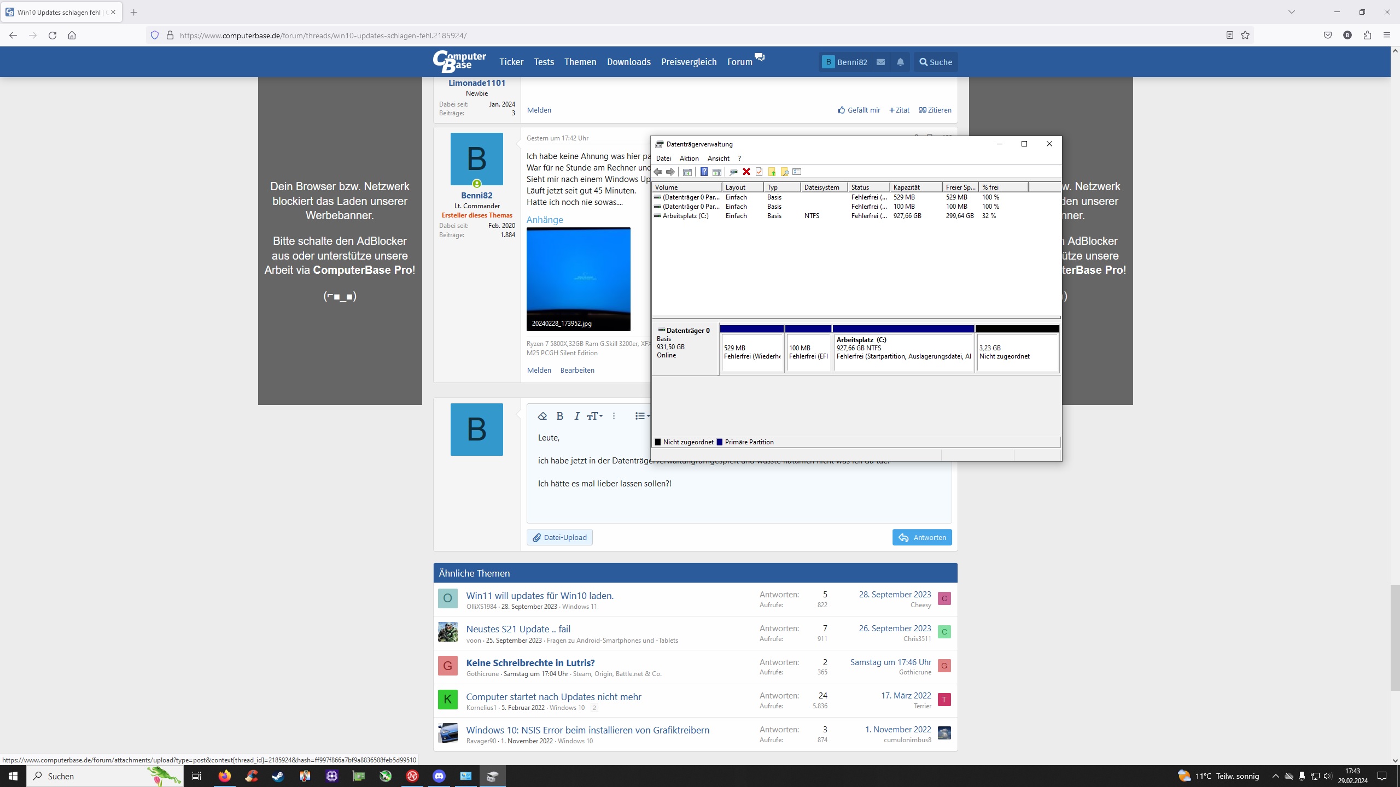
Task: Click the Antworten reply button
Action: 922,538
